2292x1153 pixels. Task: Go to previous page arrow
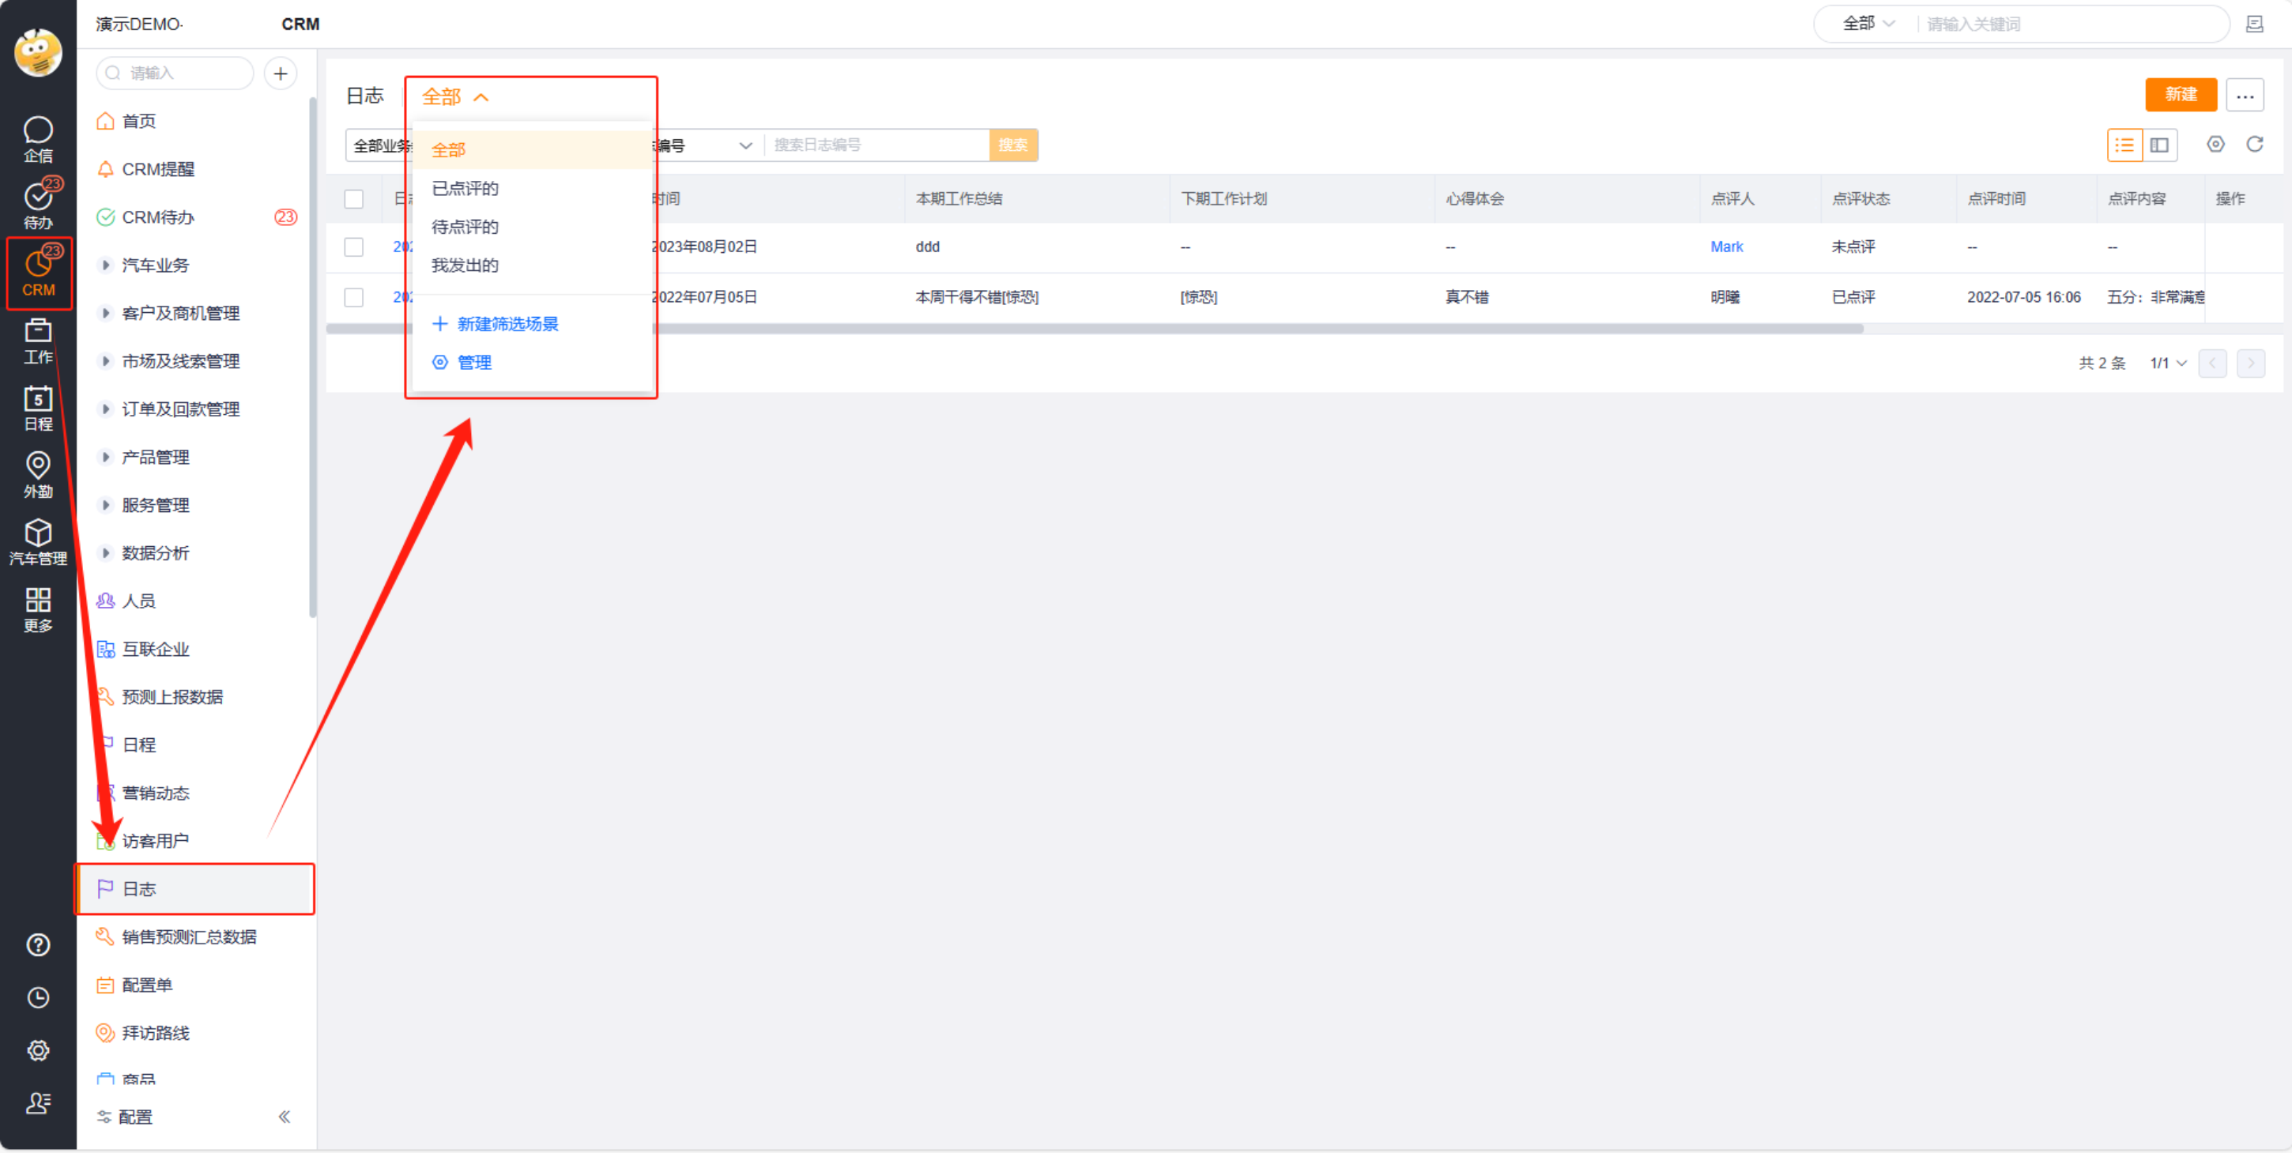pos(2212,363)
